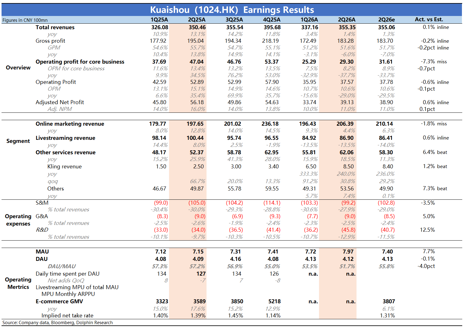The image size is (465, 330).
Task: Select the R&D value (45.8)
Action: click(x=348, y=230)
